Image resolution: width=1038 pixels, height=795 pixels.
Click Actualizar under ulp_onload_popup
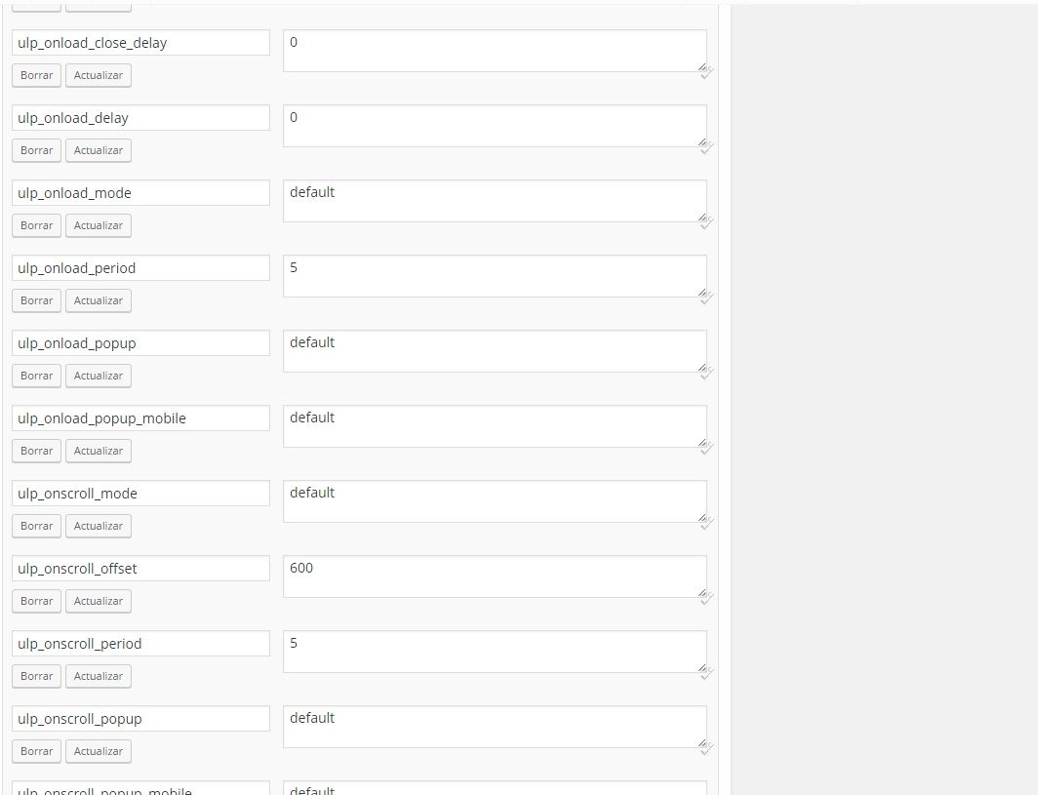[98, 376]
